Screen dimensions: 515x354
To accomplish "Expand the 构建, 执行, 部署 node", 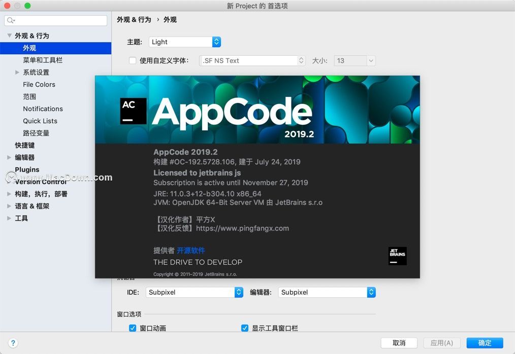I will 9,194.
